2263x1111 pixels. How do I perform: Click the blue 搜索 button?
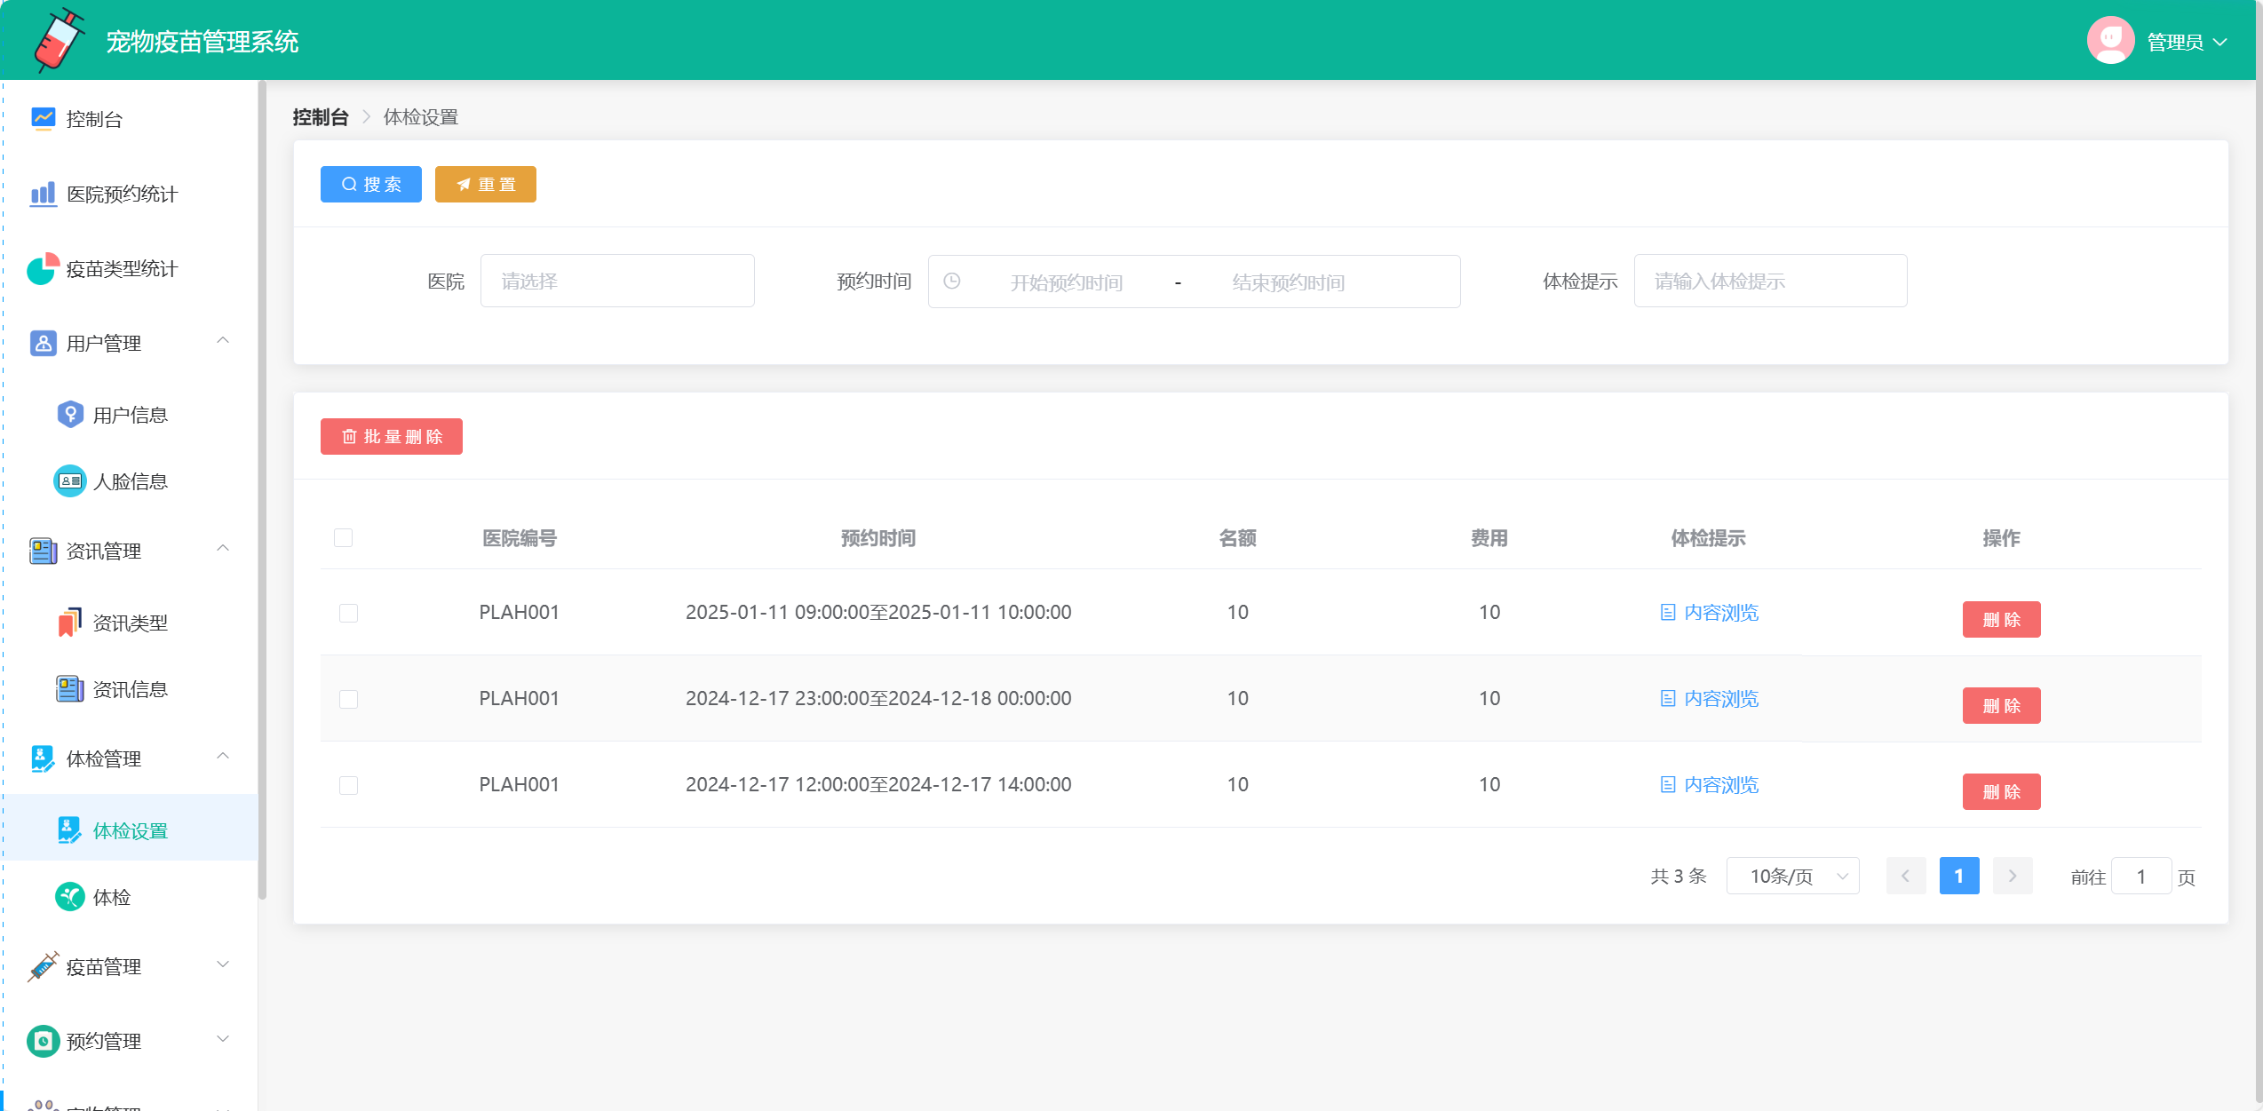click(x=371, y=185)
